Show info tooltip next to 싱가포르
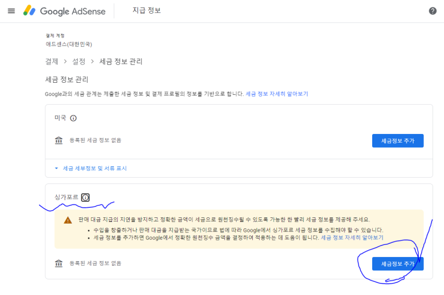The image size is (444, 295). click(x=85, y=197)
